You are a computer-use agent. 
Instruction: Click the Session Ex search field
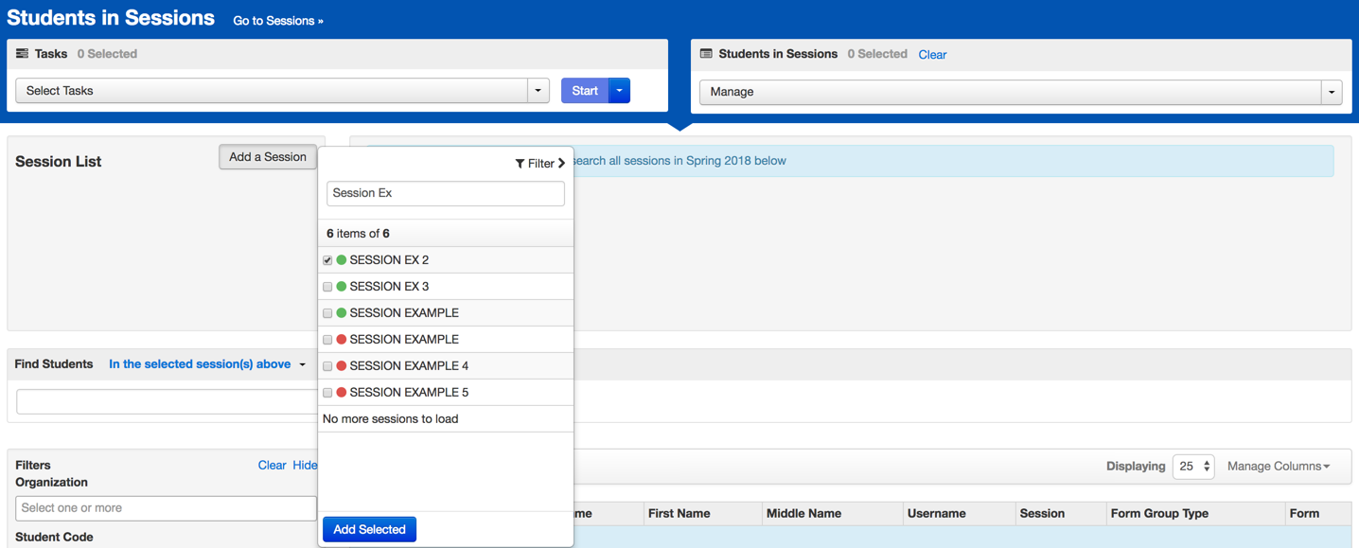pyautogui.click(x=445, y=193)
